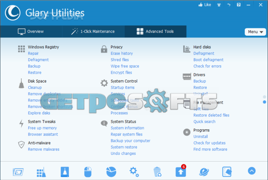Open Startup items link
This screenshot has width=268, height=180.
pos(122,87)
